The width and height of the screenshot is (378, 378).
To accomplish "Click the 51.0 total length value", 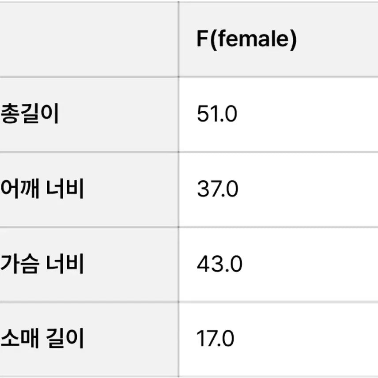I will tap(217, 114).
